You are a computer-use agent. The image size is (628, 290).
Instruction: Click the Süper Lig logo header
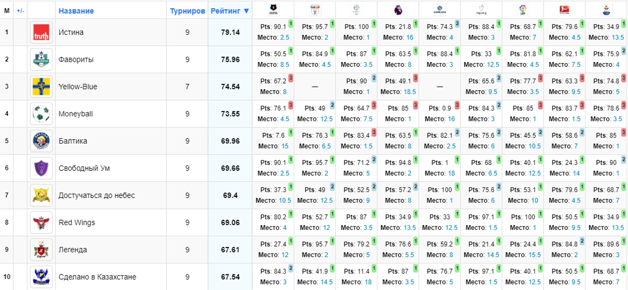coord(481,8)
